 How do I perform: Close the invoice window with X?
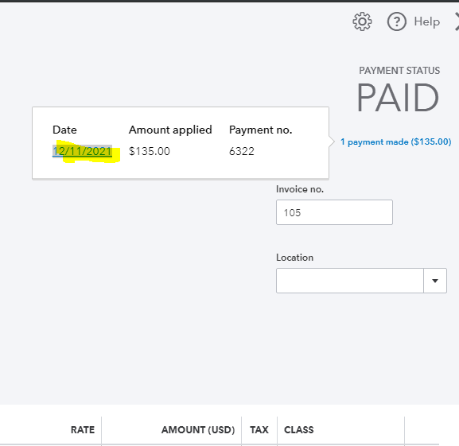click(457, 21)
